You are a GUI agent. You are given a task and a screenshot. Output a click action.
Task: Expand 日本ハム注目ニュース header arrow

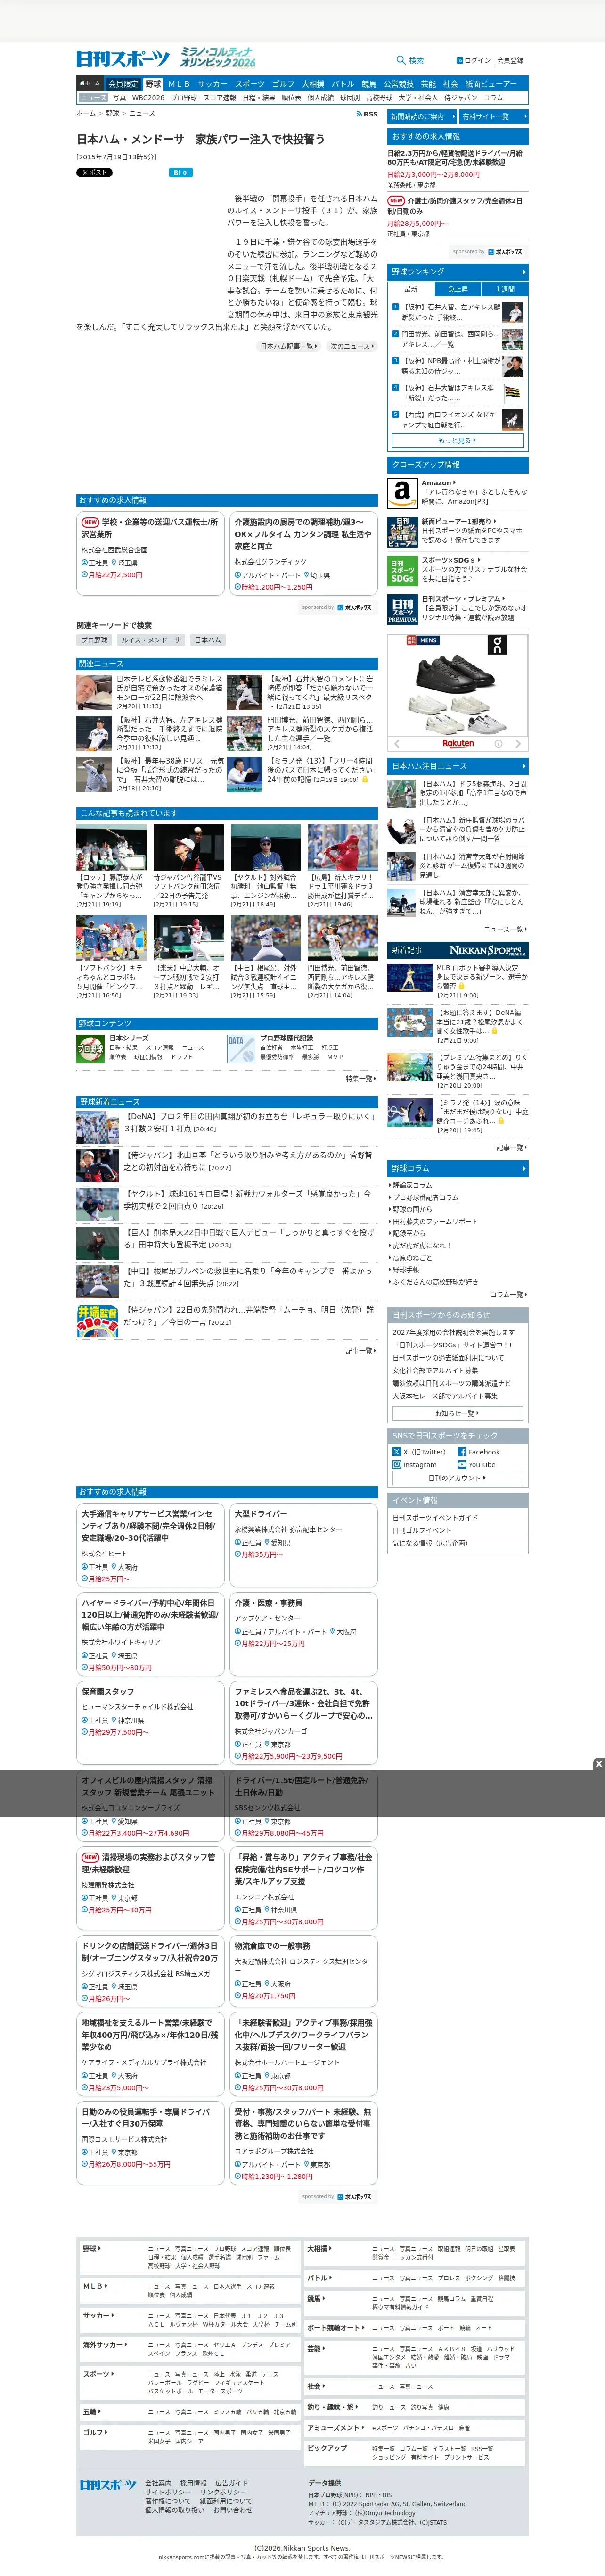tap(523, 766)
